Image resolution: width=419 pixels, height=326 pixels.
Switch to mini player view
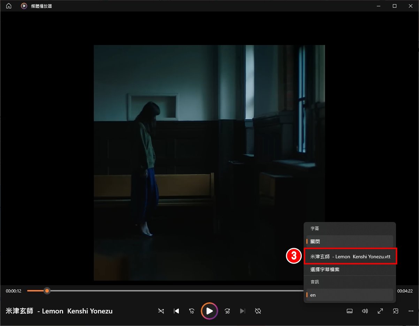pyautogui.click(x=396, y=311)
